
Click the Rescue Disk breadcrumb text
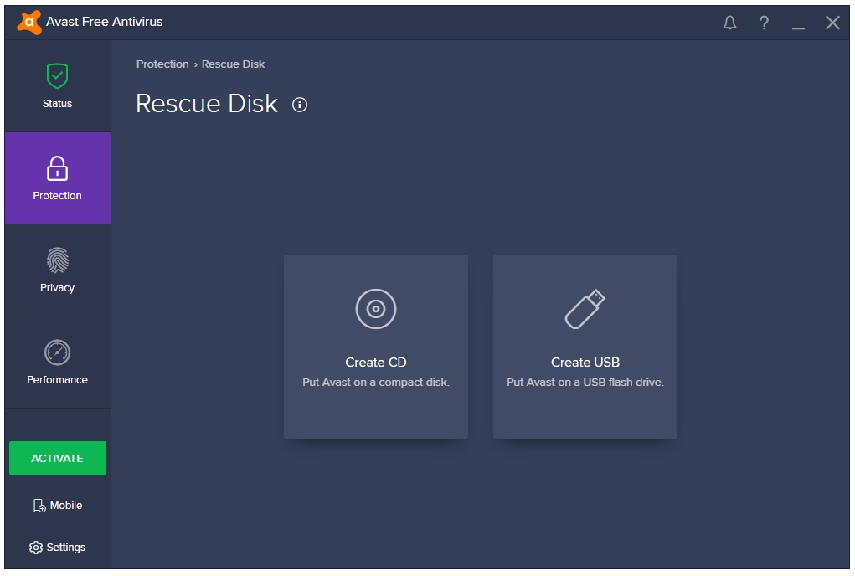click(x=234, y=64)
